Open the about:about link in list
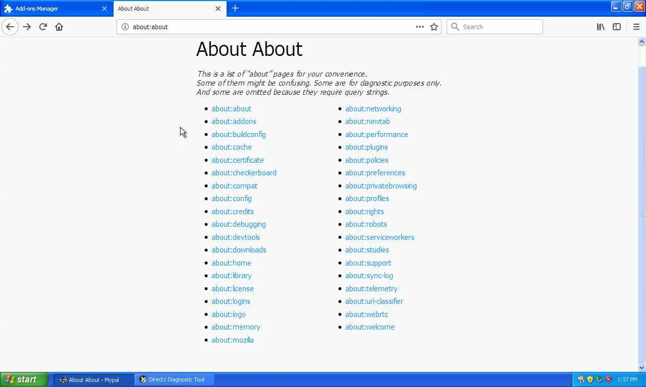Viewport: 646px width, 387px height. point(231,109)
